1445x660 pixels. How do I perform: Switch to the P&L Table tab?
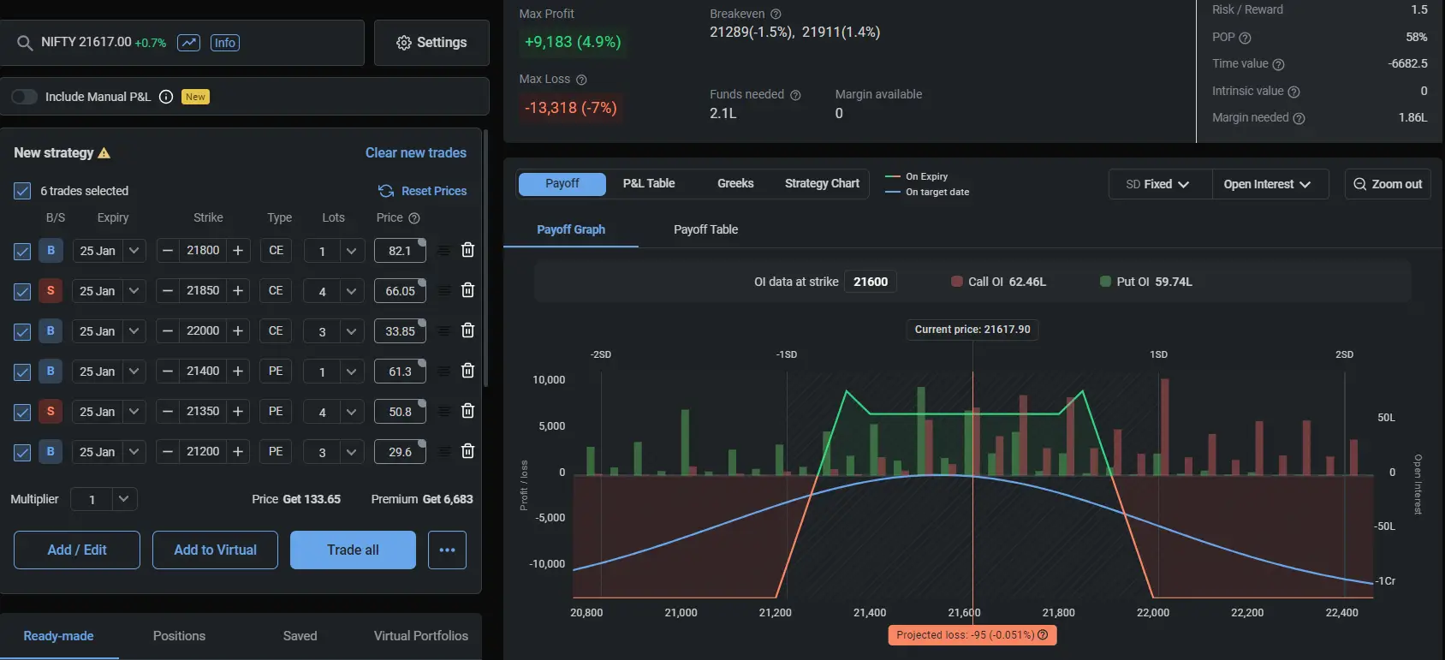point(649,184)
